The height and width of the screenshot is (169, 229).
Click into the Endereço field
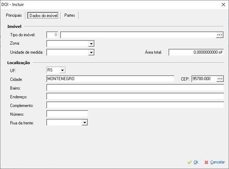(135, 97)
